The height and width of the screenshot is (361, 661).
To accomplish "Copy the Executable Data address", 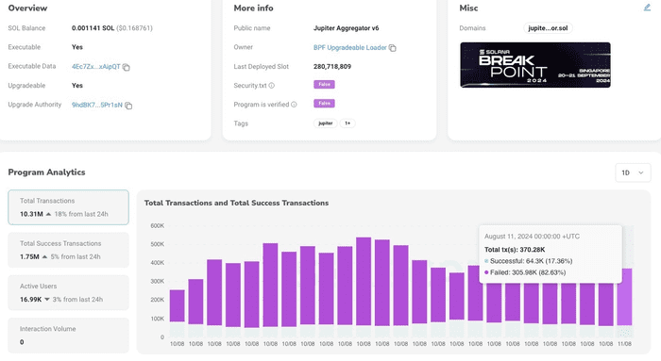I will [126, 67].
